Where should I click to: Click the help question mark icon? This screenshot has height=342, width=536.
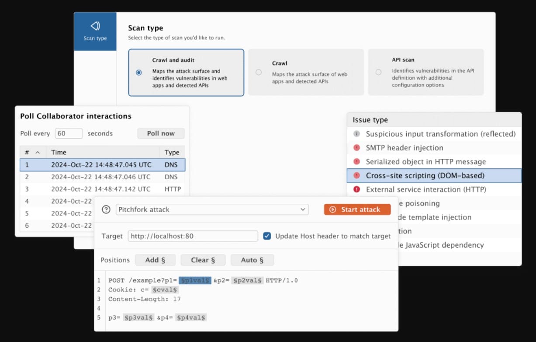106,209
